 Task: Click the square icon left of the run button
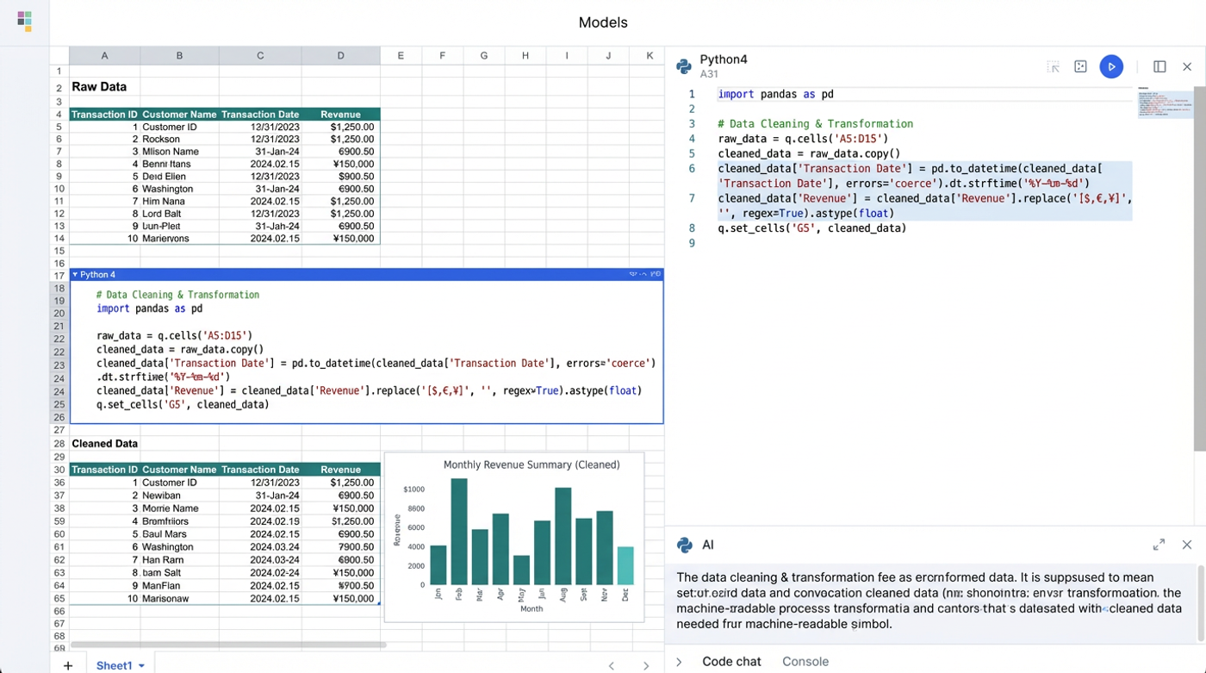(x=1080, y=66)
